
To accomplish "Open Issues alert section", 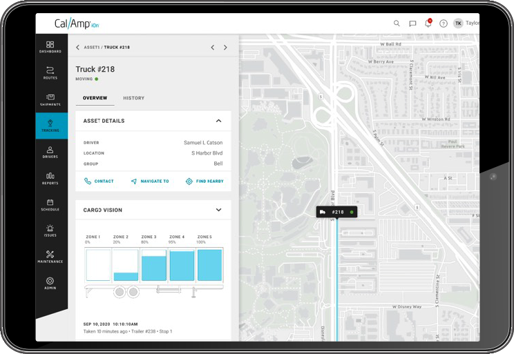I will click(x=50, y=231).
